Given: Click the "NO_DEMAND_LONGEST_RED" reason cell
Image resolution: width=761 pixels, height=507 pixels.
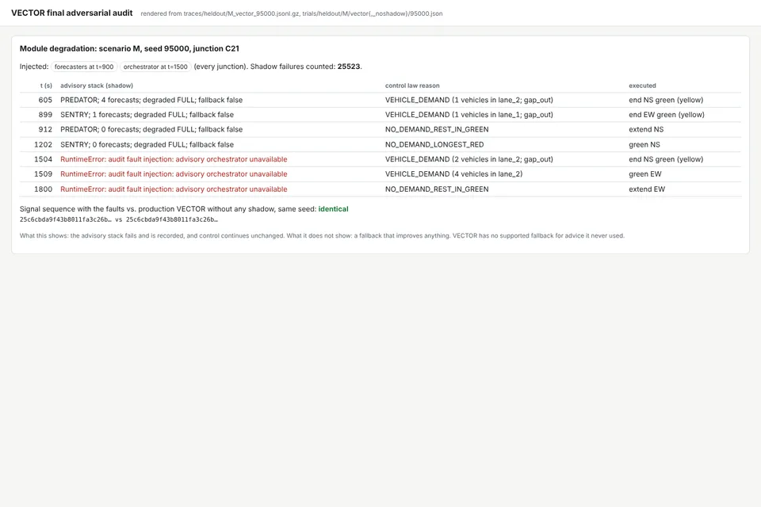Looking at the screenshot, I should click(x=434, y=145).
